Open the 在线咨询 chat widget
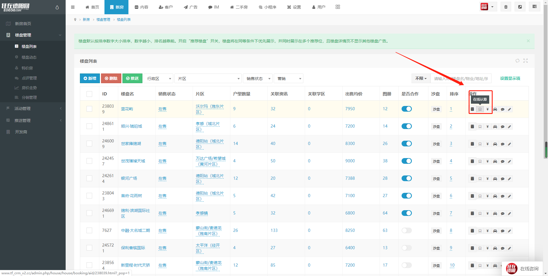548x276 pixels. point(522,269)
